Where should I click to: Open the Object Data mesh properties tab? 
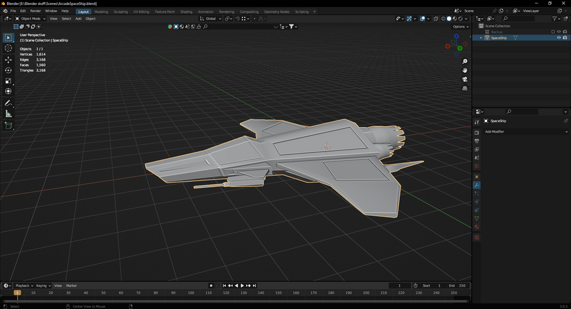477,219
